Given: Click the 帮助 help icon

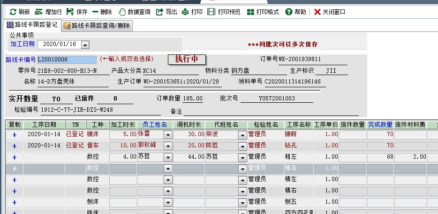Looking at the screenshot, I should pos(288,12).
